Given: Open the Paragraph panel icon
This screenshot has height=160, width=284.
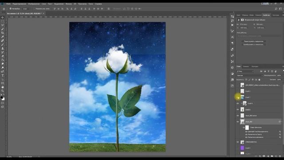Looking at the screenshot, I should tap(233, 43).
